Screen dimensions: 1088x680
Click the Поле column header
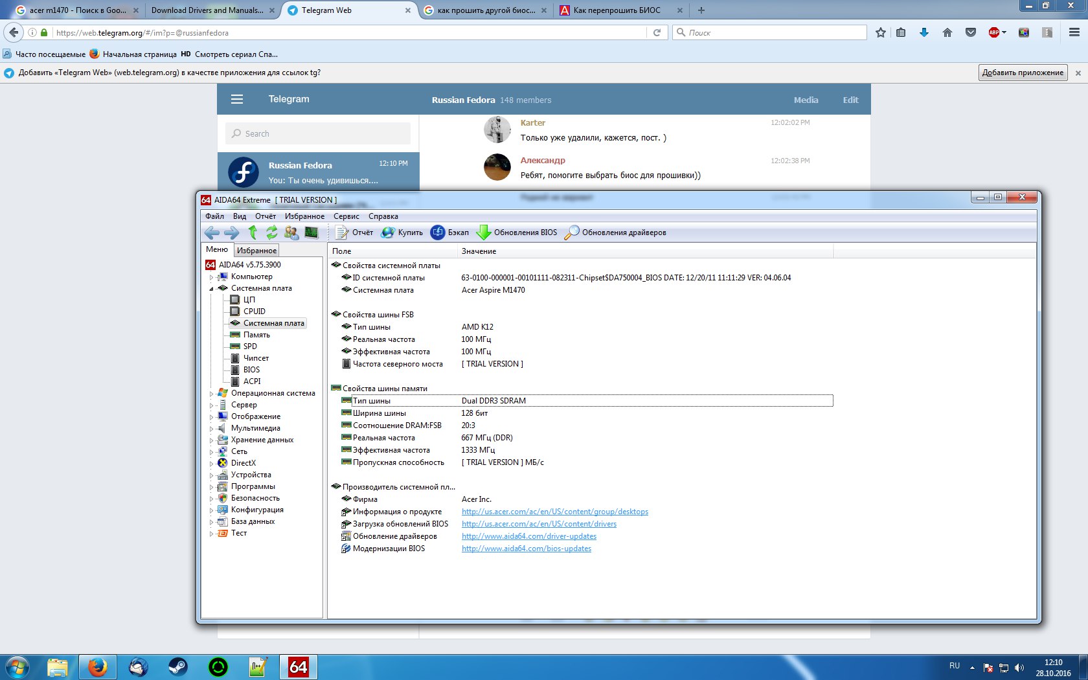pyautogui.click(x=393, y=251)
